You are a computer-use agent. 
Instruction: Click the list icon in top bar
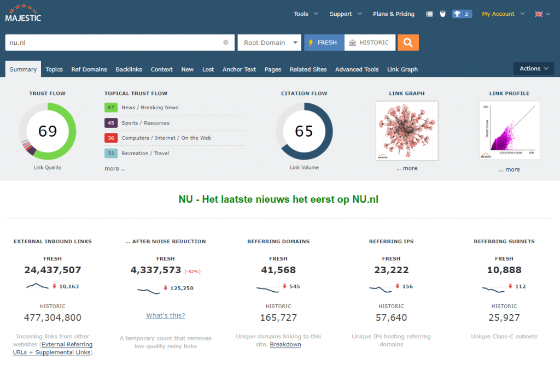[x=429, y=14]
